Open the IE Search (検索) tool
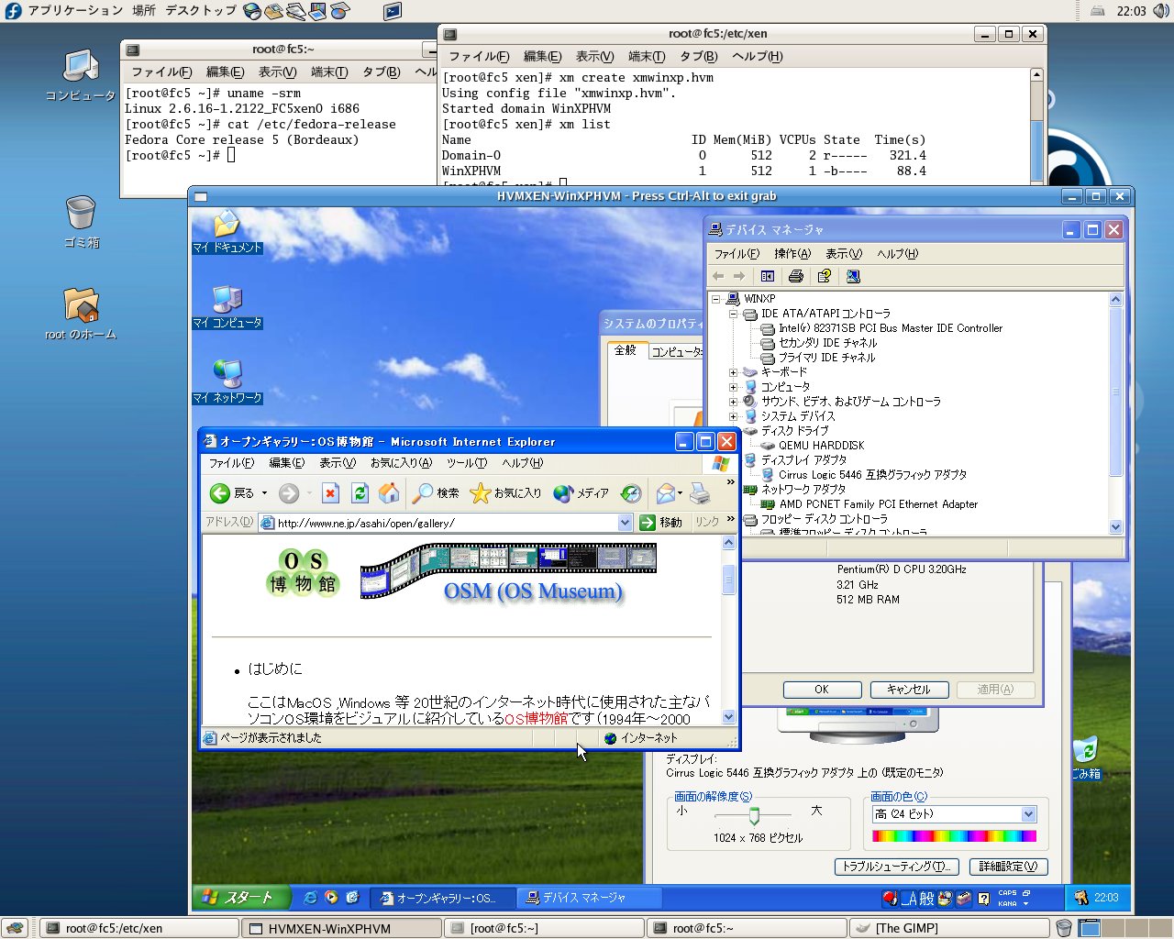 [436, 493]
